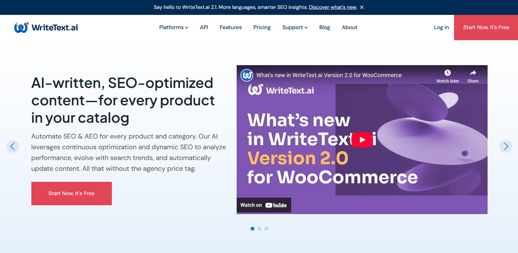The image size is (518, 253).
Task: Open the video title link
Action: pos(329,75)
